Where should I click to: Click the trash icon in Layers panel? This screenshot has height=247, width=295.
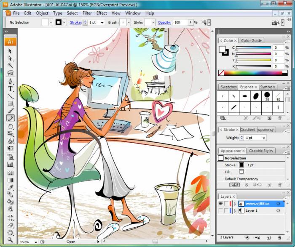[279, 238]
